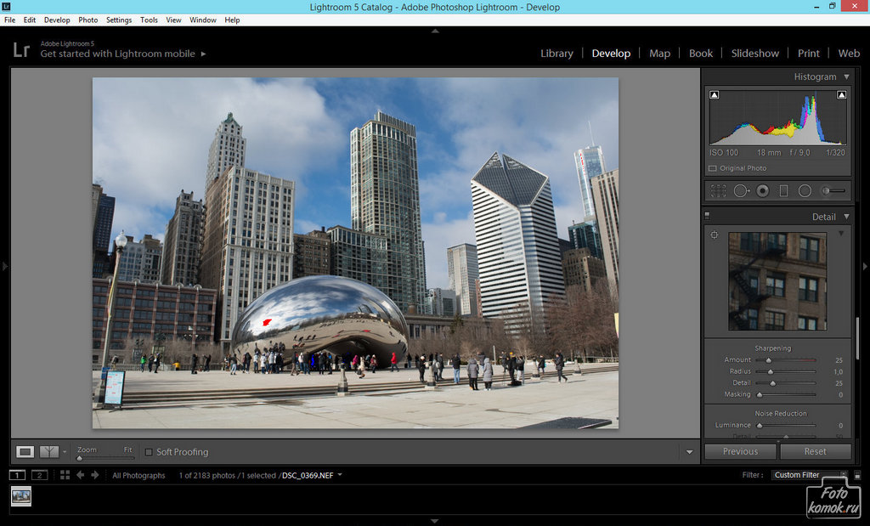Click the Zoom slider in toolbar

[x=105, y=458]
